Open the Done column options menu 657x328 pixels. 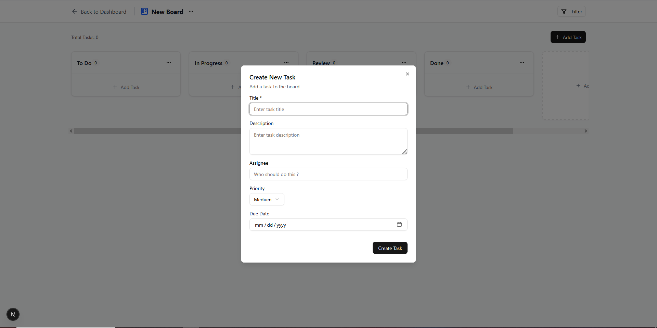pyautogui.click(x=522, y=63)
